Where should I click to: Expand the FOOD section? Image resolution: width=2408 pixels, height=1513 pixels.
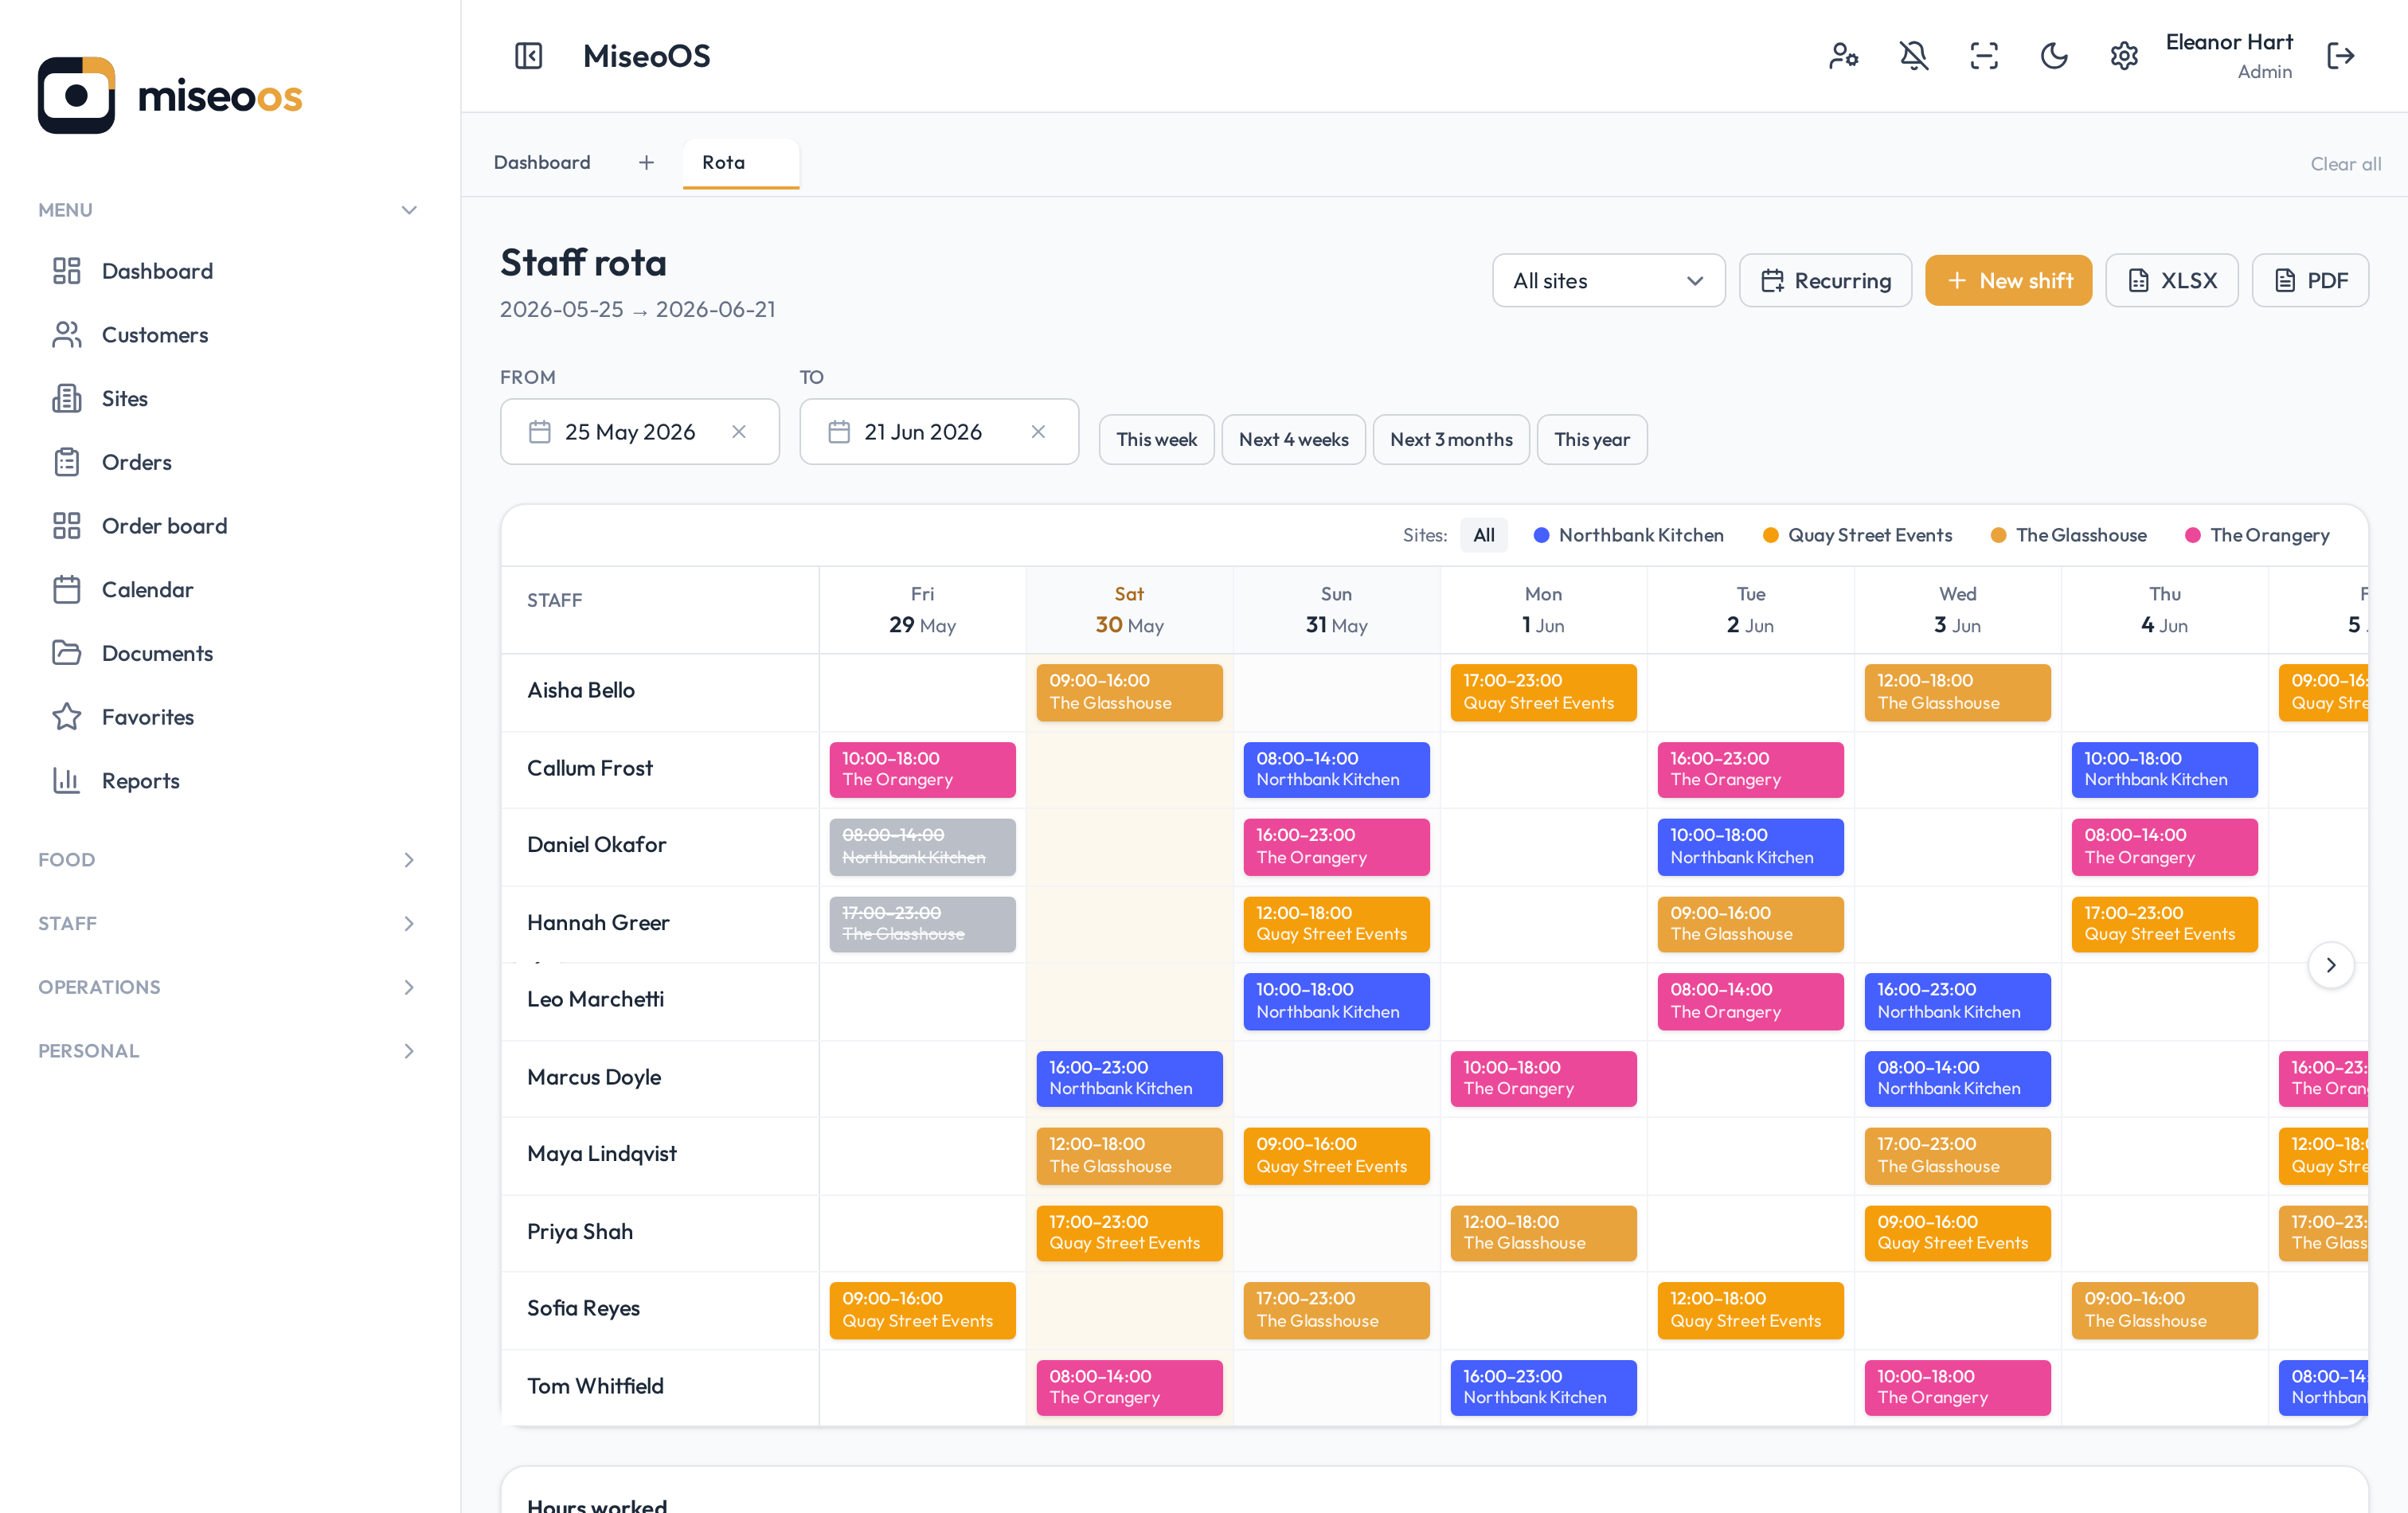228,860
